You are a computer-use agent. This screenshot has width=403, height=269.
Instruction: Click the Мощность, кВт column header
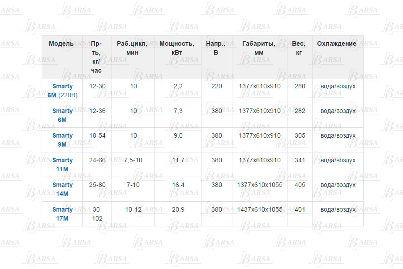[177, 48]
